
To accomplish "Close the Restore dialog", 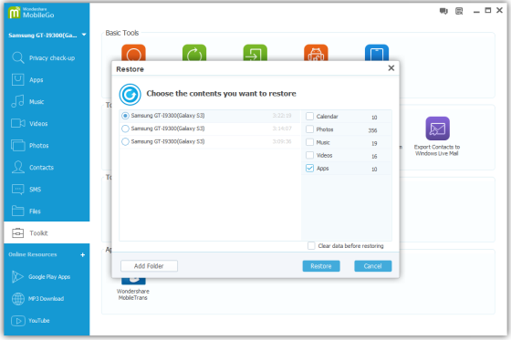I will (391, 68).
